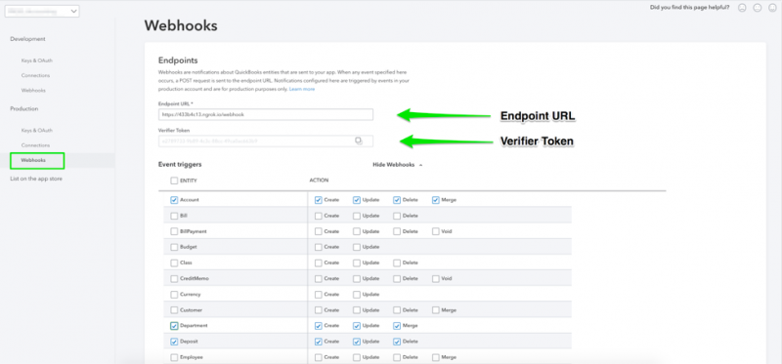Enable Update for the Currency row
Viewport: 782px width, 364px height.
357,295
